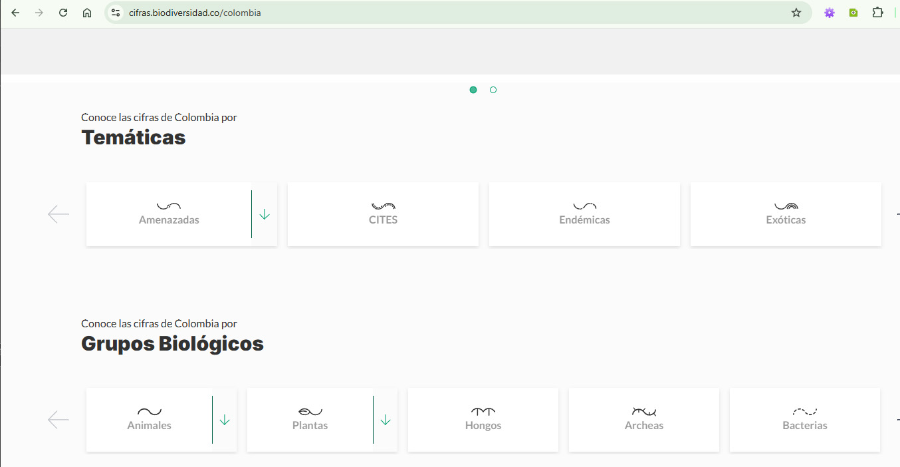Click 'Conoce las cifras de Colombia por' above Grupos Biológicos
Image resolution: width=900 pixels, height=467 pixels.
point(160,324)
